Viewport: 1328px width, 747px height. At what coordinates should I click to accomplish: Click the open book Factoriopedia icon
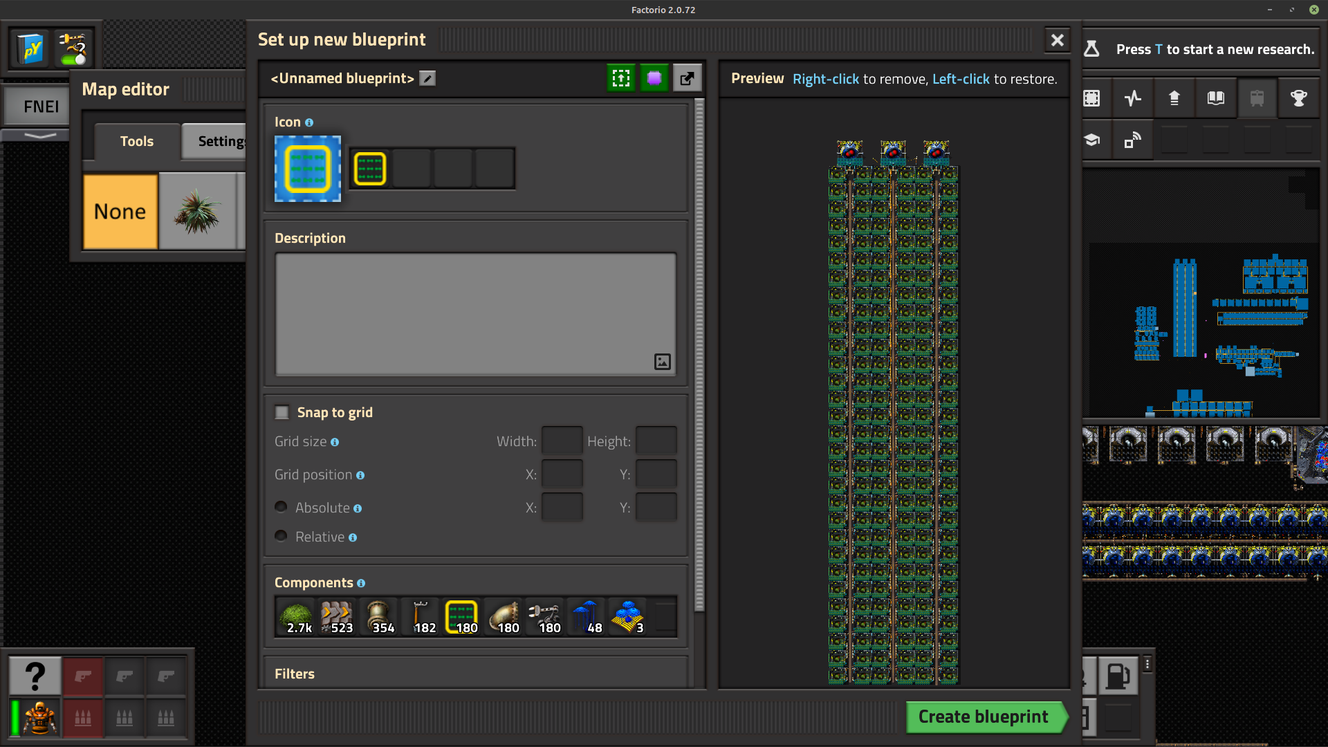coord(1215,98)
